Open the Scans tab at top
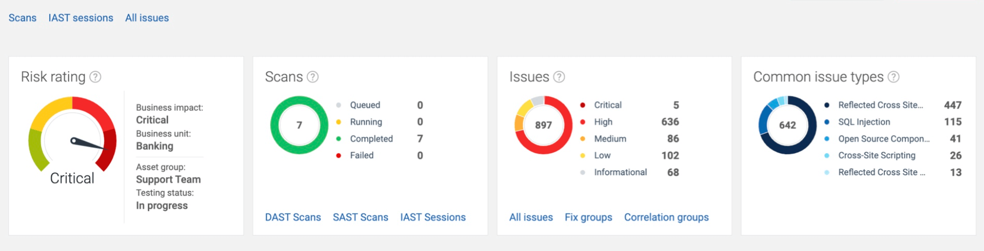 click(x=23, y=18)
